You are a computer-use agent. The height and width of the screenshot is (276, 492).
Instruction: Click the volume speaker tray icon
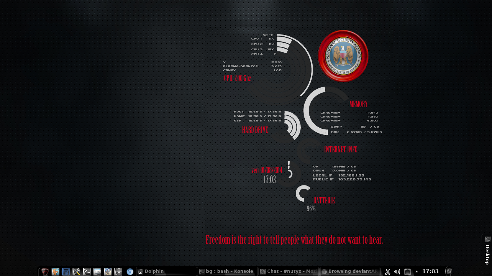[x=397, y=272]
